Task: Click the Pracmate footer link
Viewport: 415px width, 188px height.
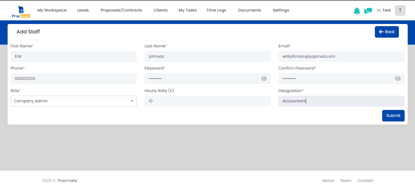Action: (67, 181)
